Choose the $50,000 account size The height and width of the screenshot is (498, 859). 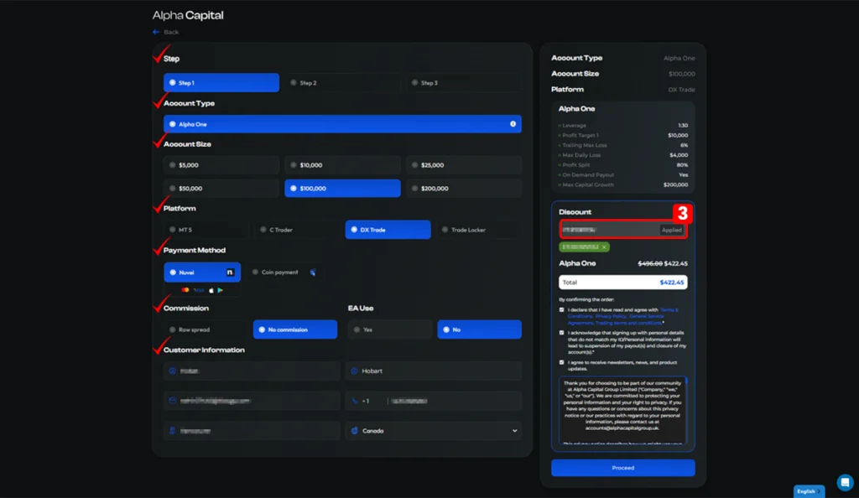pyautogui.click(x=221, y=189)
